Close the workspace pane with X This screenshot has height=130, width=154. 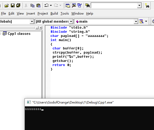click(41, 28)
